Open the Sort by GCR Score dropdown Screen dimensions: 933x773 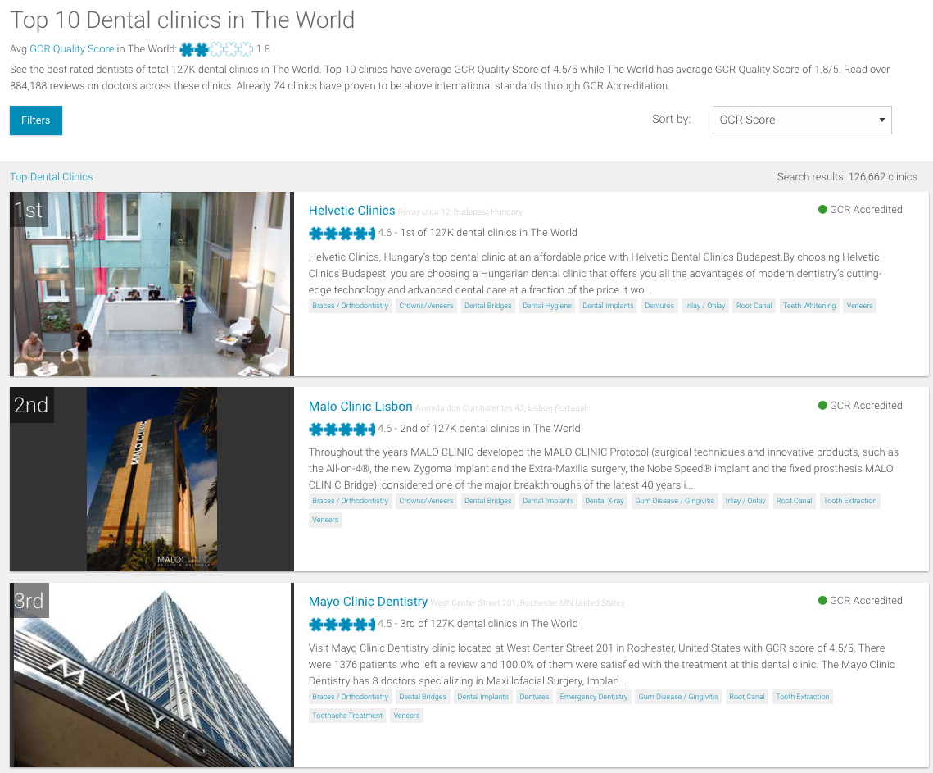(x=801, y=120)
